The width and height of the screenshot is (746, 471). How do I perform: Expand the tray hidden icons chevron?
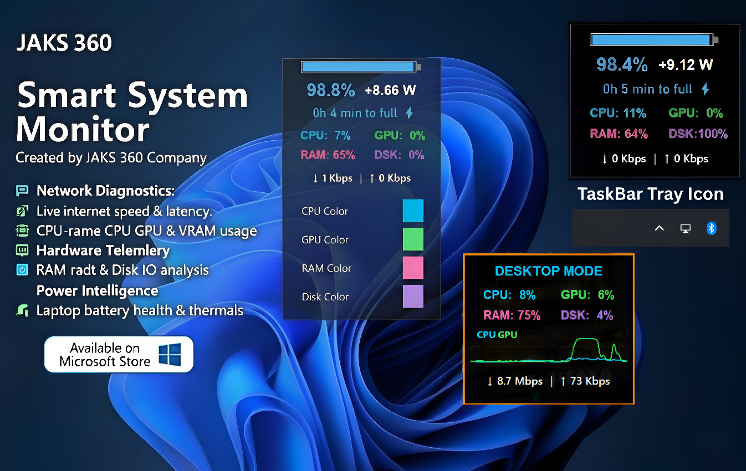(659, 228)
